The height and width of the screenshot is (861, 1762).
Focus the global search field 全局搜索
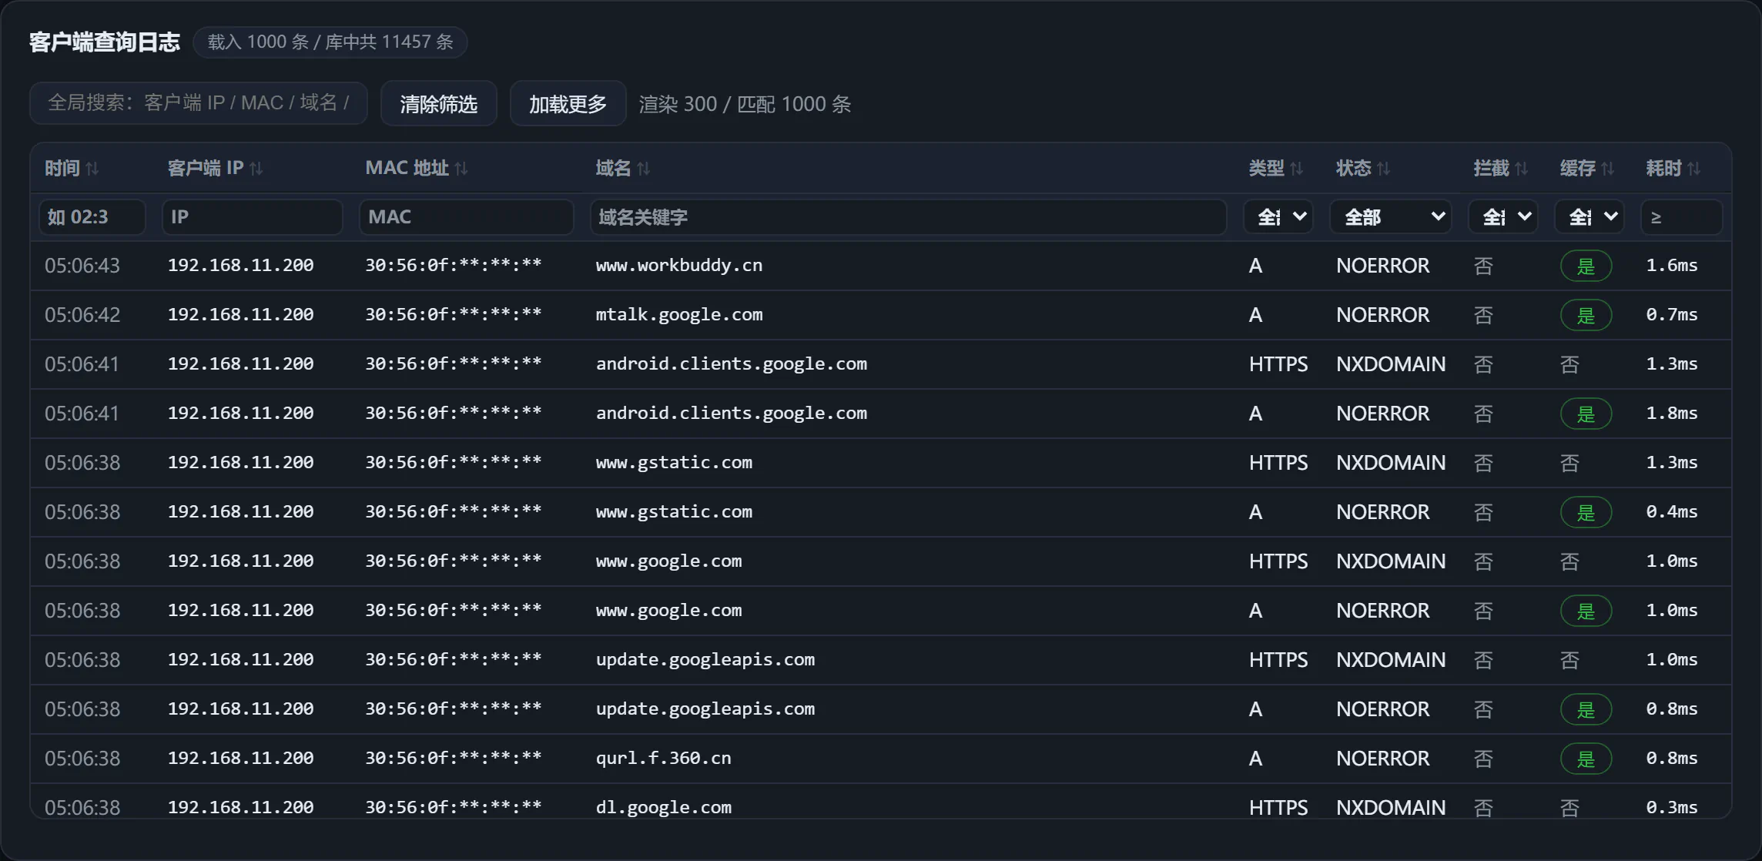click(x=199, y=103)
